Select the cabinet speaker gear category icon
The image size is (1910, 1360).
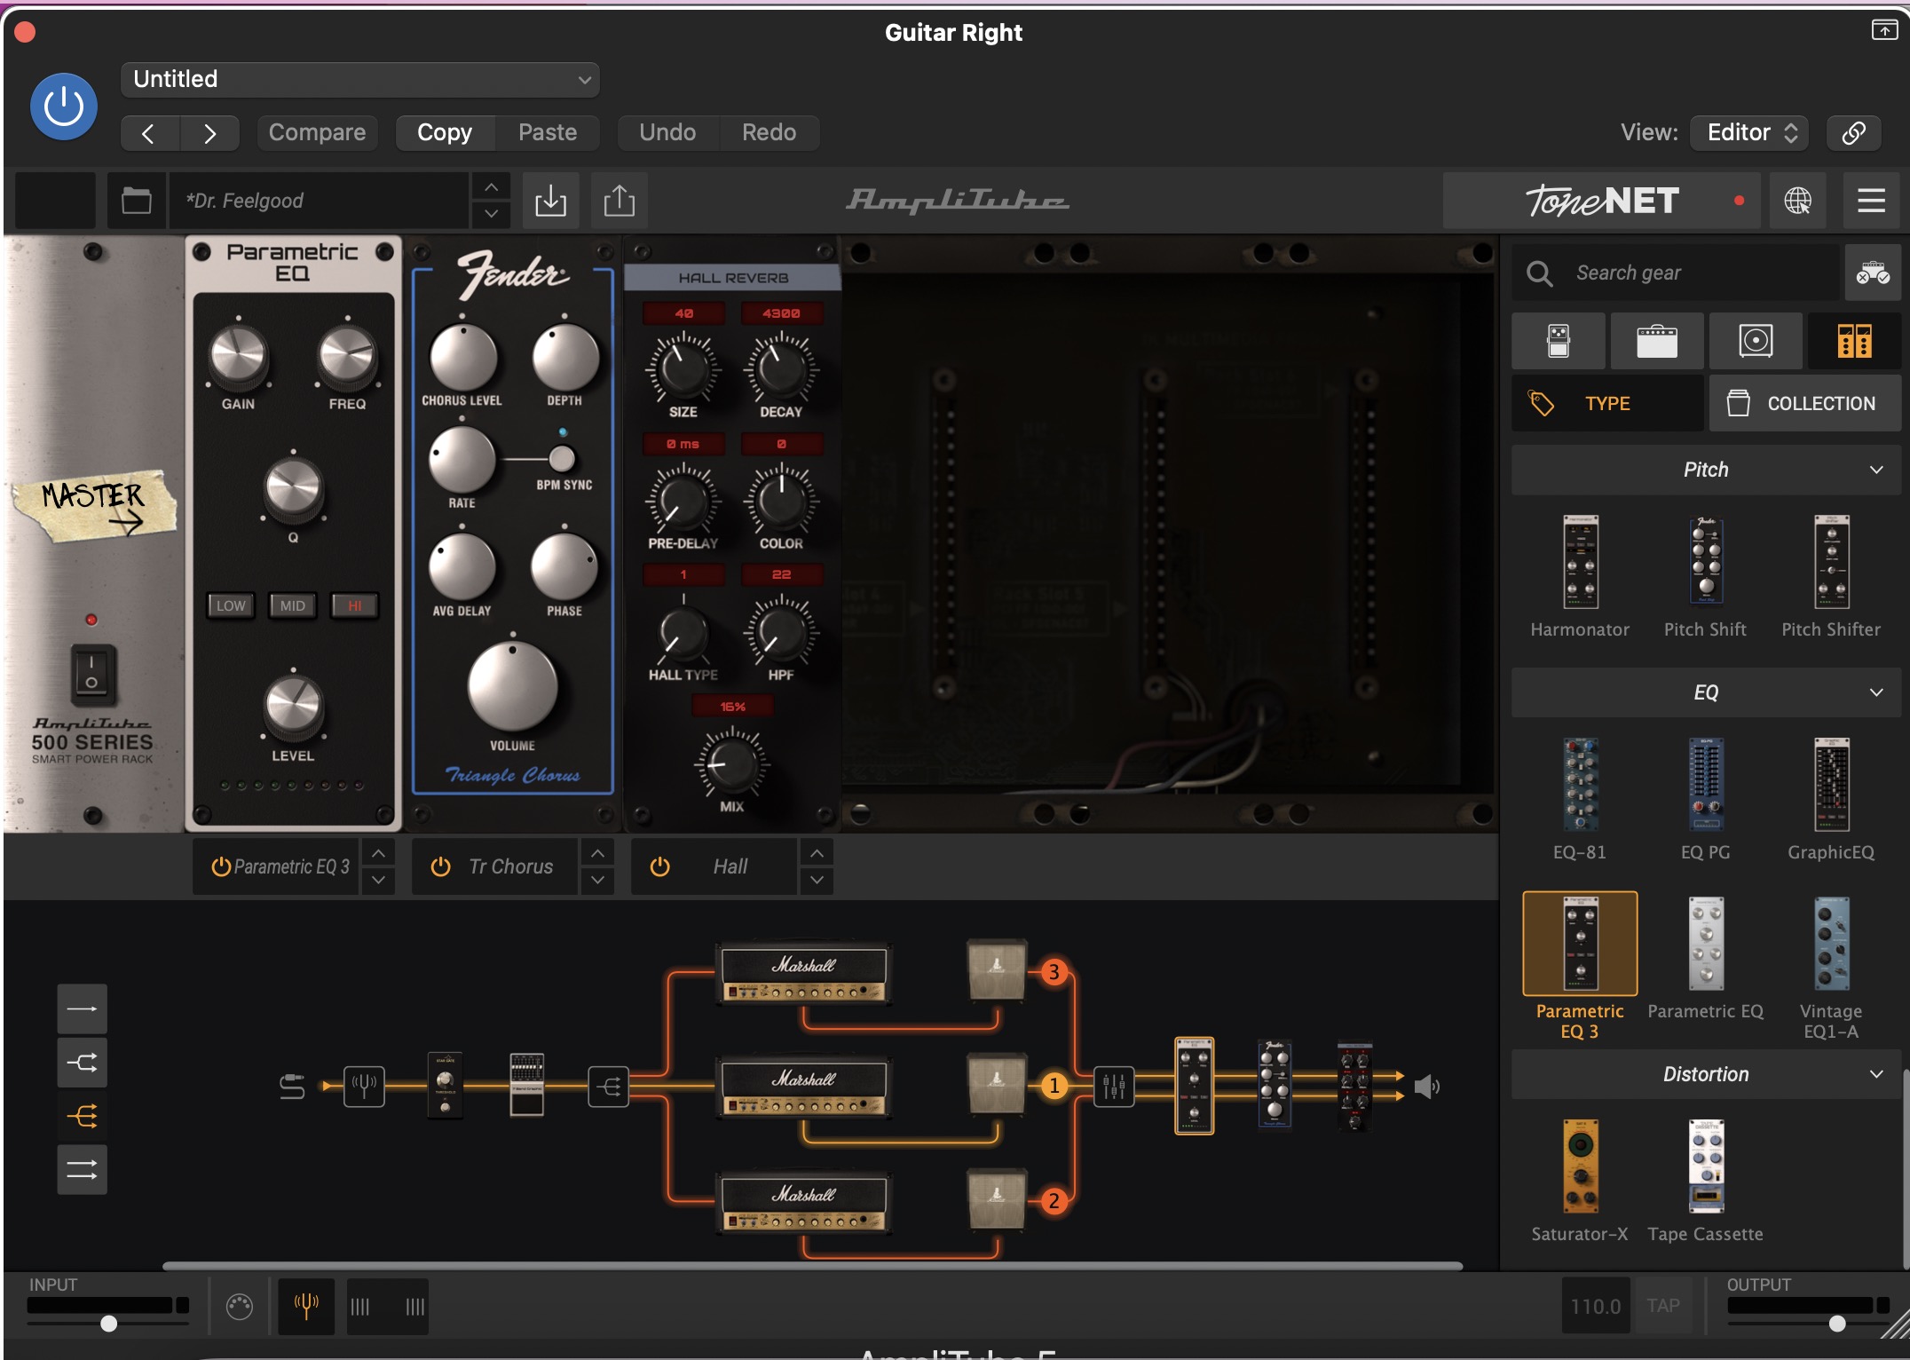click(1756, 340)
